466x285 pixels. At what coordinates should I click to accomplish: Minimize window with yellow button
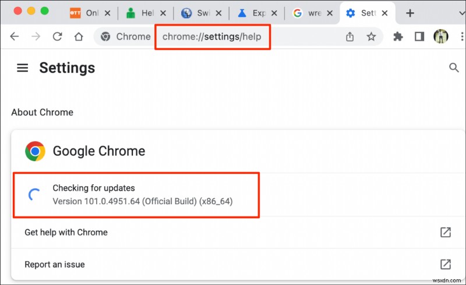(31, 11)
